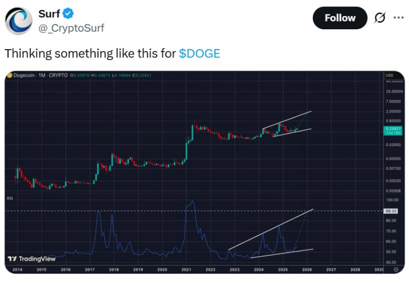Click the RSI indicator label

(x=9, y=198)
